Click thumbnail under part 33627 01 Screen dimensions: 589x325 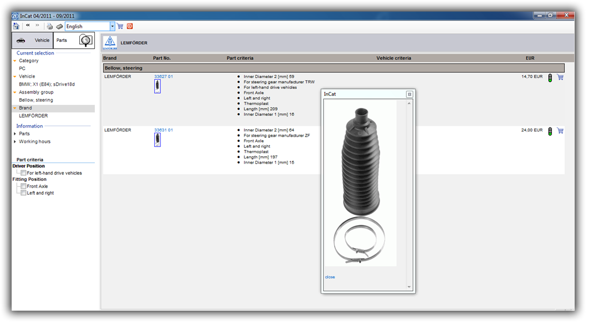click(158, 87)
